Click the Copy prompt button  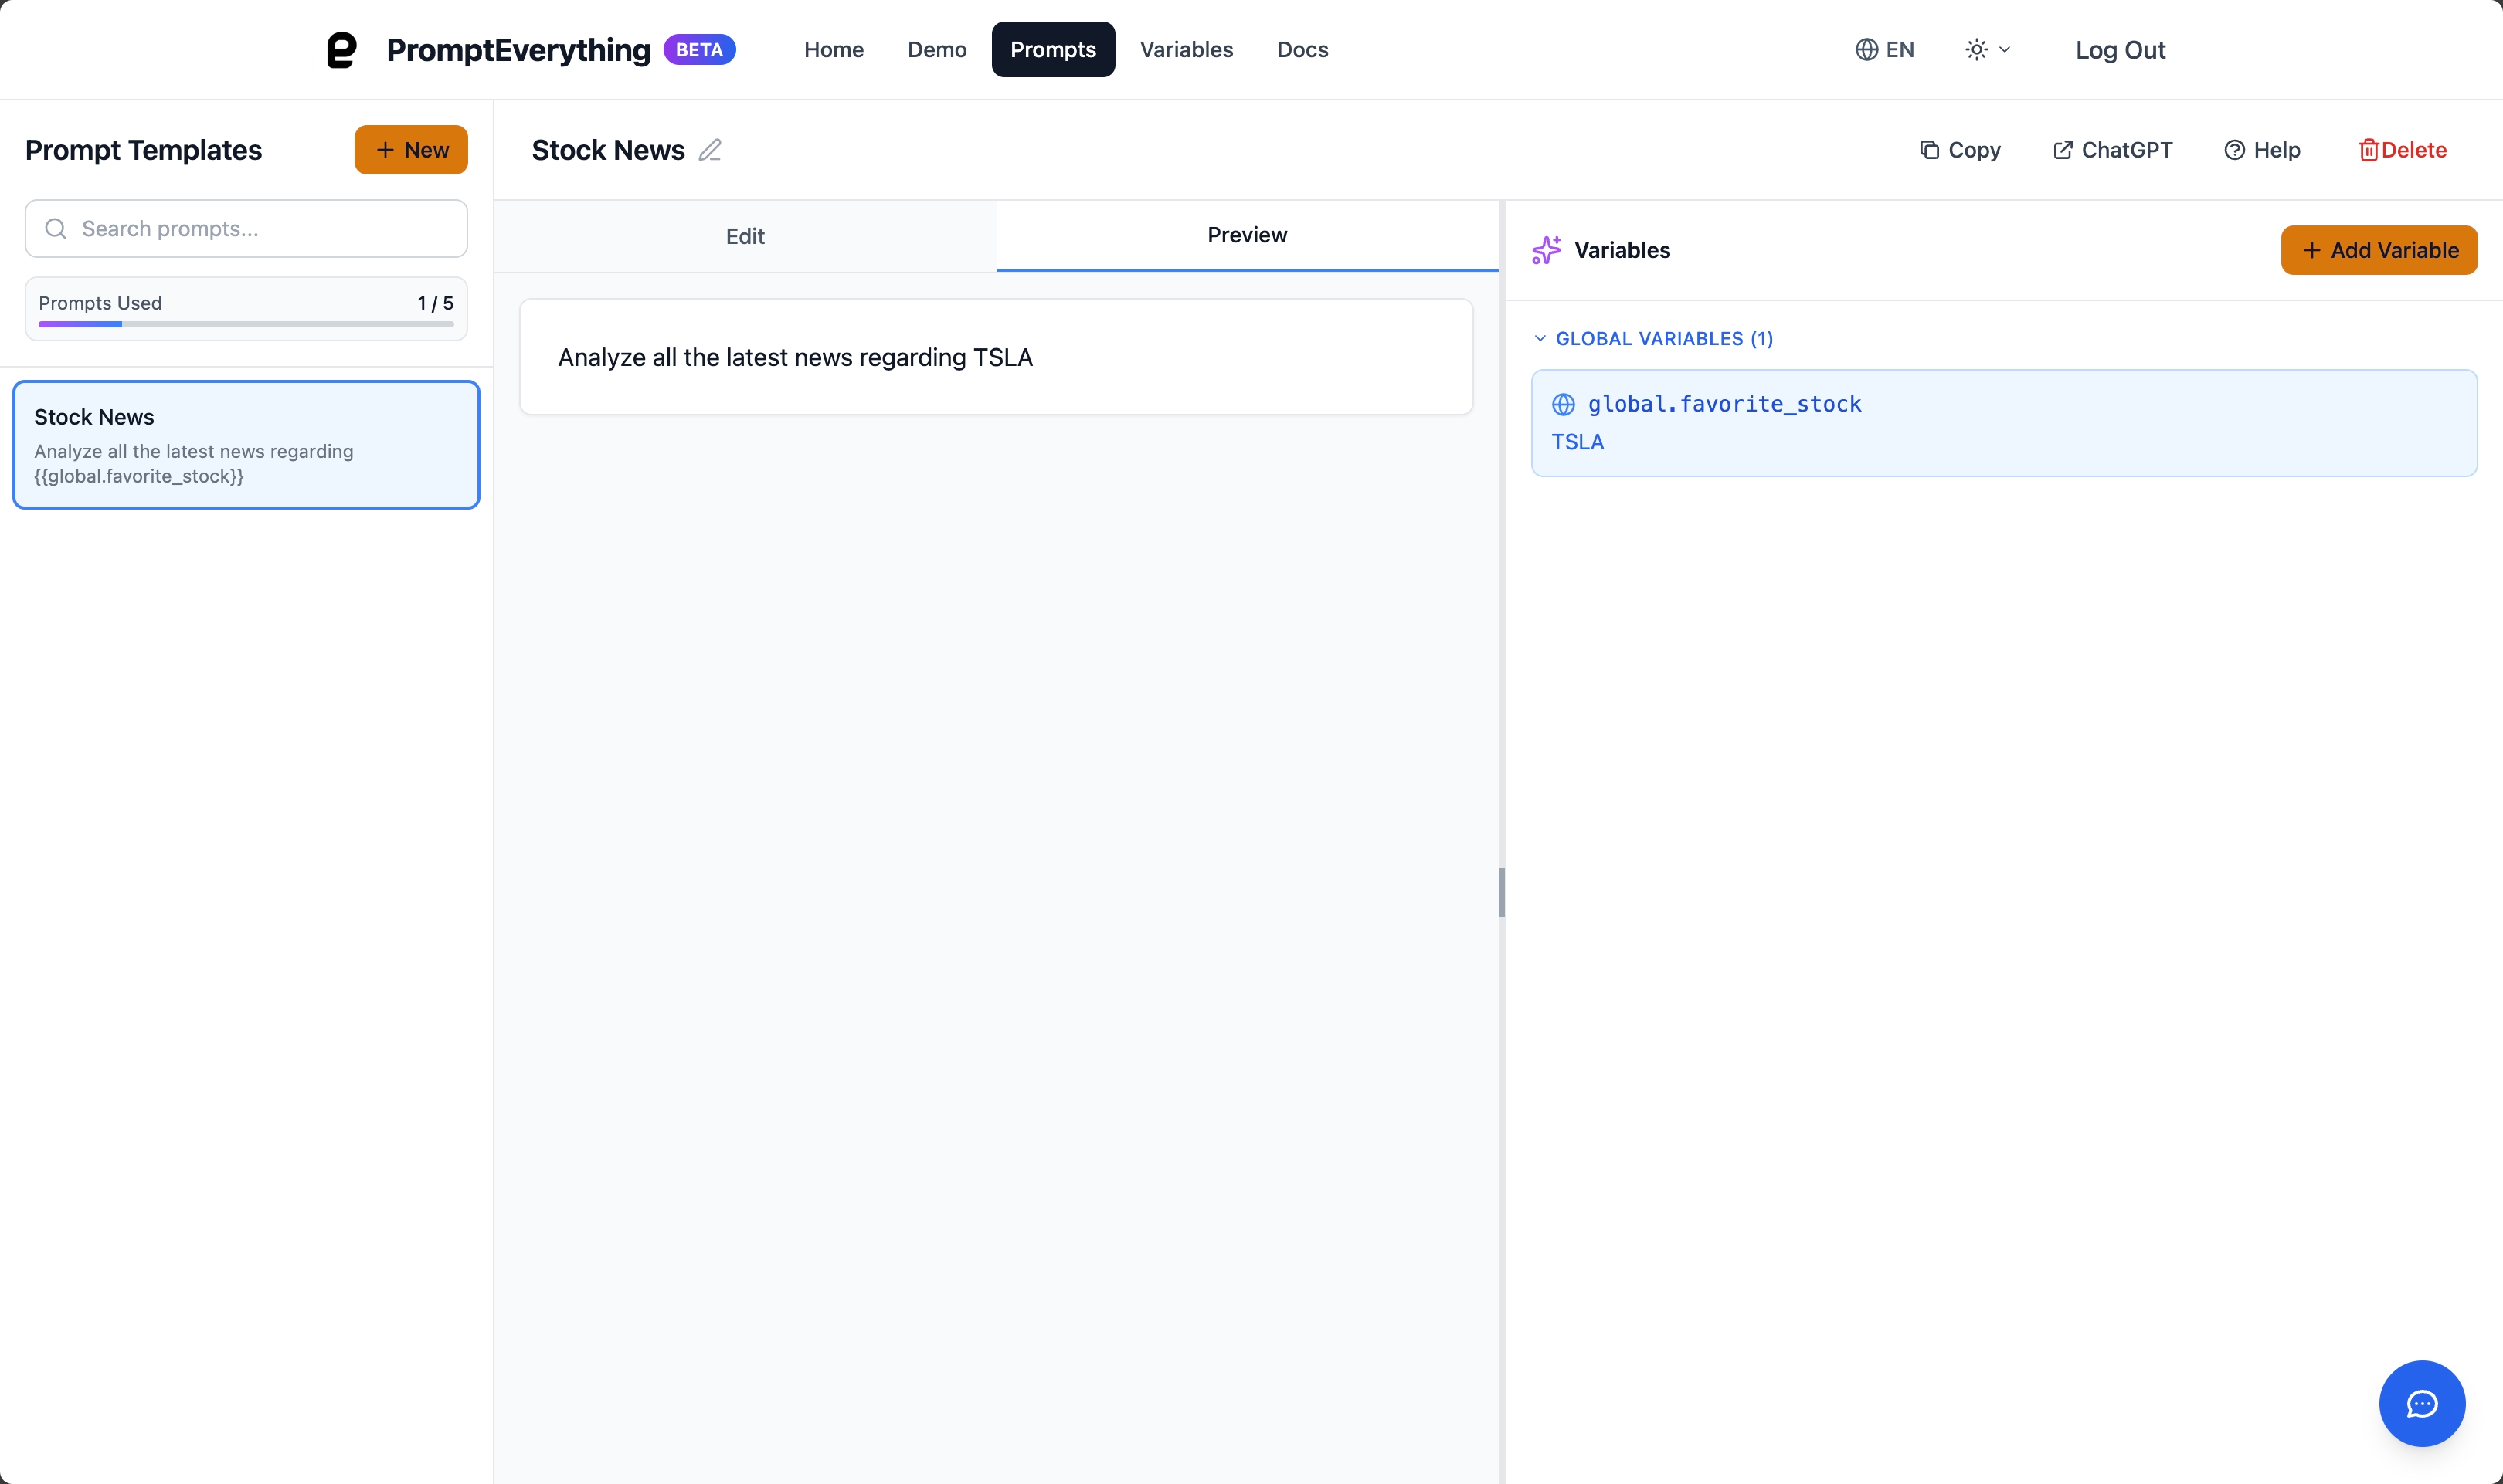coord(1960,150)
